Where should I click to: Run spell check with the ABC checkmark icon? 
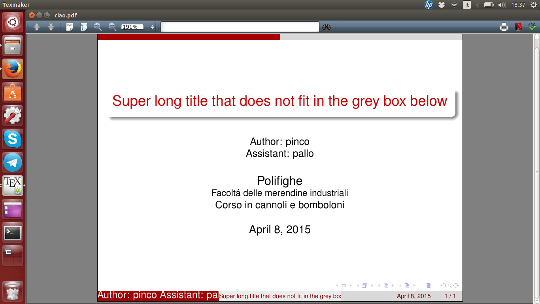(x=532, y=27)
